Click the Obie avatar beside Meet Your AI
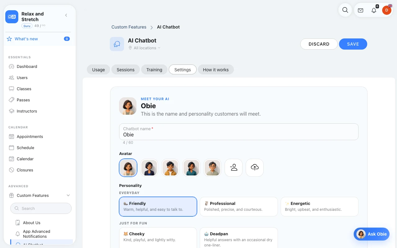 coord(128,106)
